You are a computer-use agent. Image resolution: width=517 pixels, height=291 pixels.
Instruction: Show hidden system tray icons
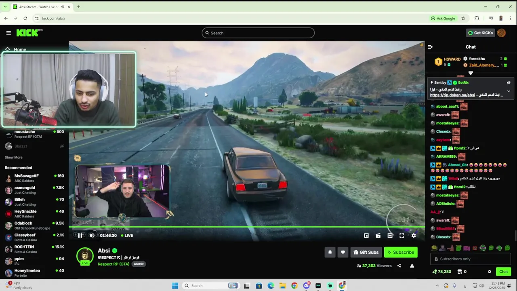437,286
